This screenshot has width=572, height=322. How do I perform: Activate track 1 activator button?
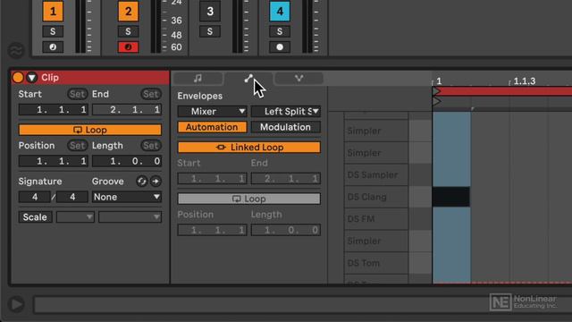[53, 12]
